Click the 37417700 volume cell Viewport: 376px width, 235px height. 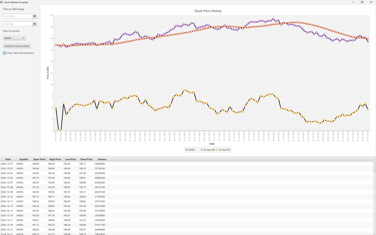click(x=102, y=225)
